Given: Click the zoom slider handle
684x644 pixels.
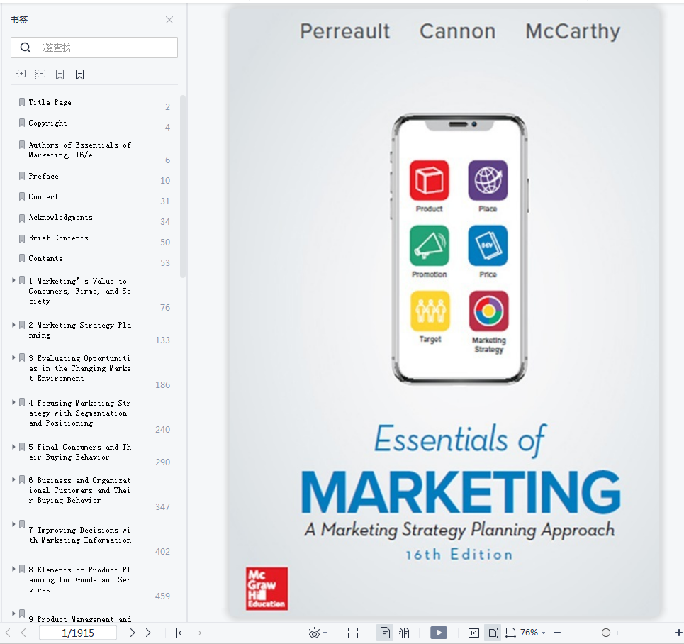Looking at the screenshot, I should click(605, 633).
